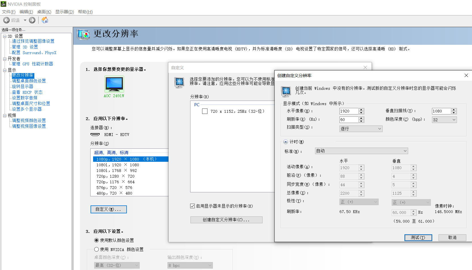Go to the Home icon in toolbar

click(x=45, y=20)
